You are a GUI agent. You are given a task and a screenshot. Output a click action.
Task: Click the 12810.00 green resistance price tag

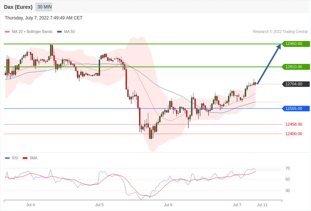click(x=296, y=67)
